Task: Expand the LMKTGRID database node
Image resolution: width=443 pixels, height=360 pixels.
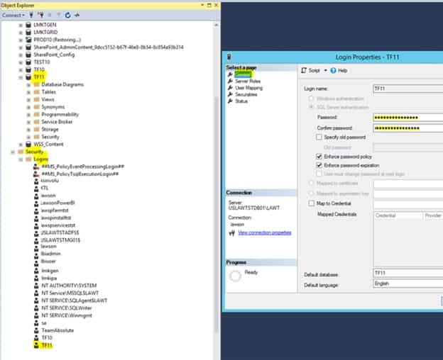Action: 21,33
